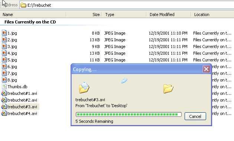
Task: Sort files by Date Modified column header
Action: pyautogui.click(x=169, y=15)
